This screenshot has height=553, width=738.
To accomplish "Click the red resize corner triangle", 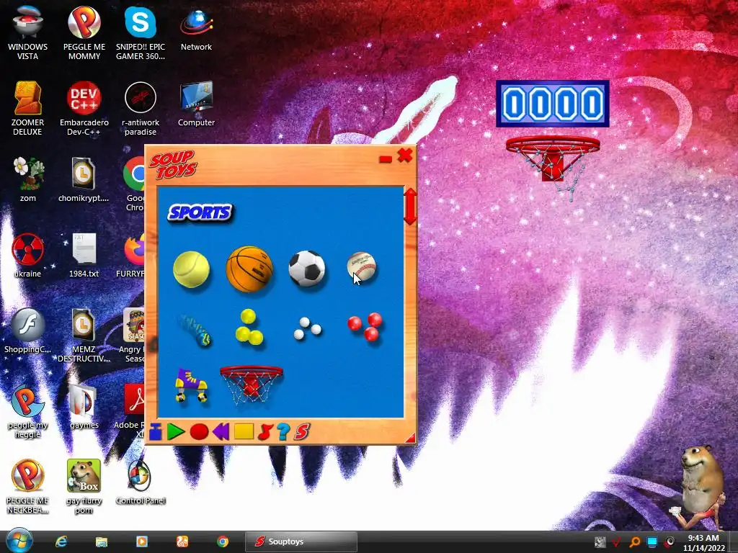I will coord(410,438).
